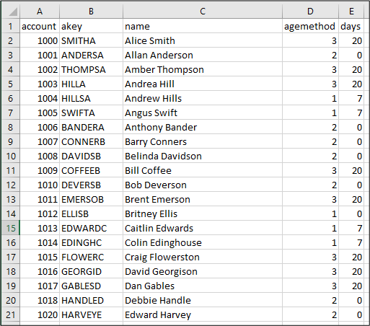
Task: Click the 'agemethod' header cell
Action: pyautogui.click(x=310, y=26)
